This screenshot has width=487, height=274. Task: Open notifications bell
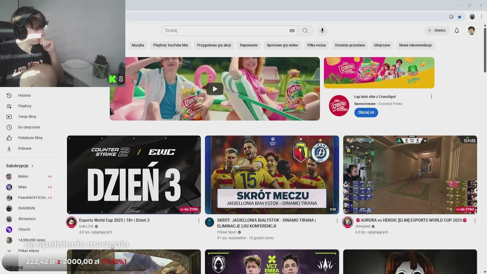point(457,30)
